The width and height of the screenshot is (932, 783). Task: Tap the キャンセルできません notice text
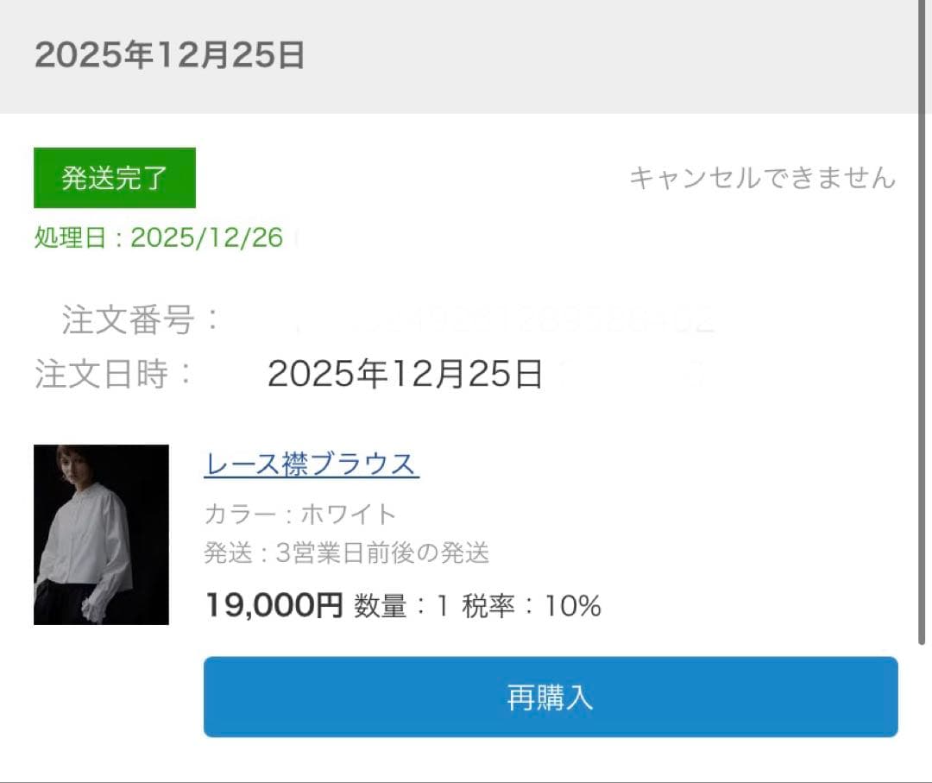761,177
